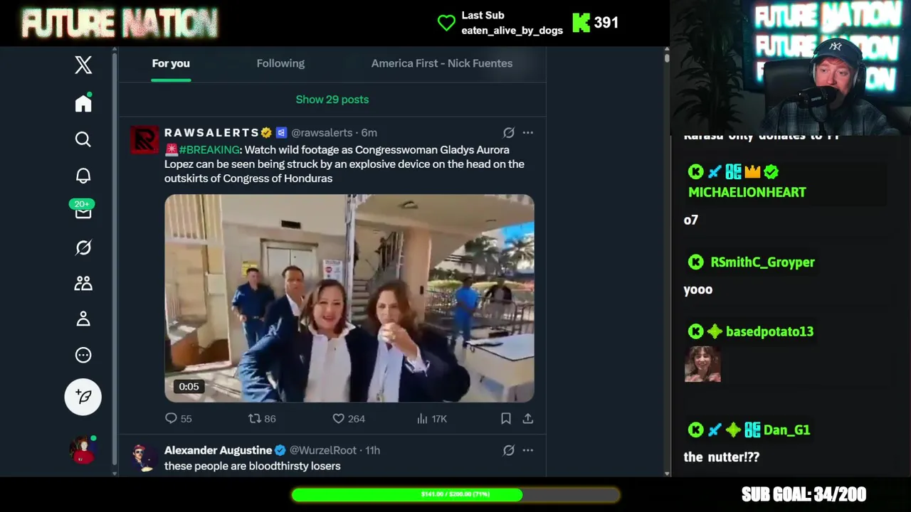Click the basedpotato13 chat username
911x512 pixels.
click(x=769, y=331)
